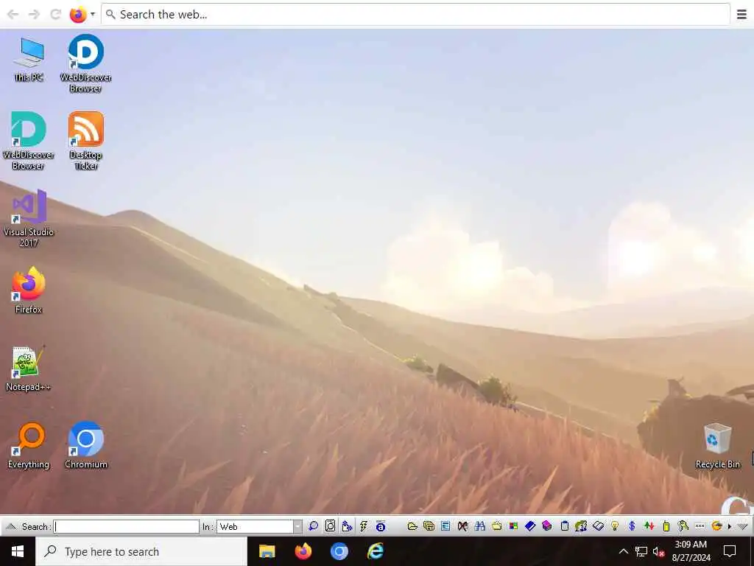The width and height of the screenshot is (754, 566).
Task: Click the clipboard icon in the bottom toolbar
Action: 565,526
